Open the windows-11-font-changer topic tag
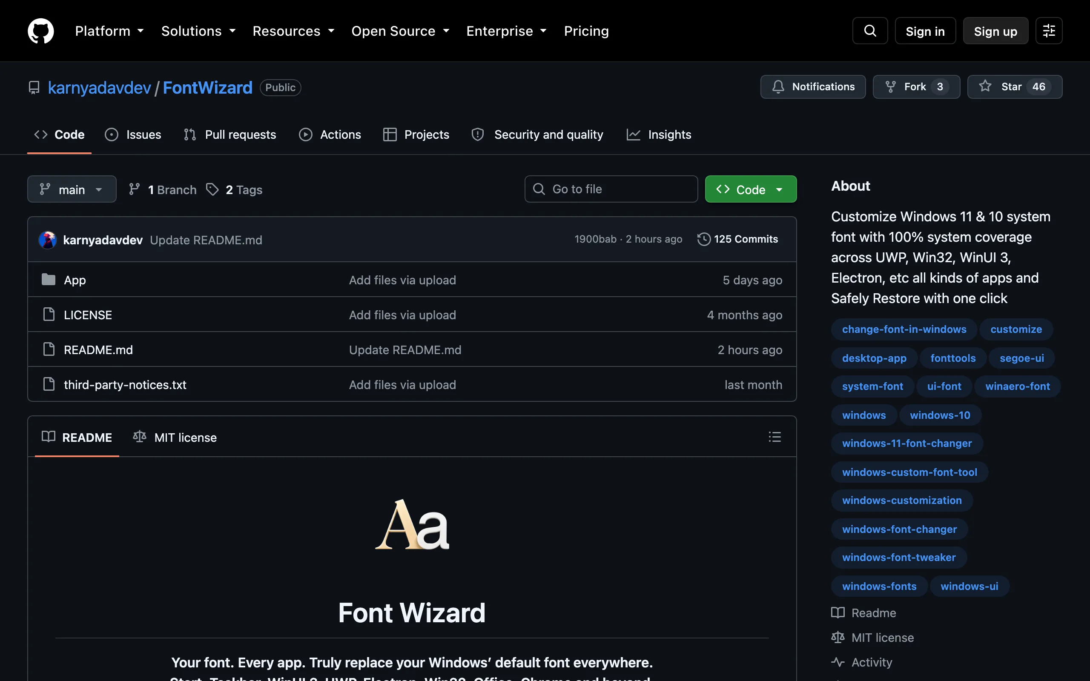 (906, 443)
